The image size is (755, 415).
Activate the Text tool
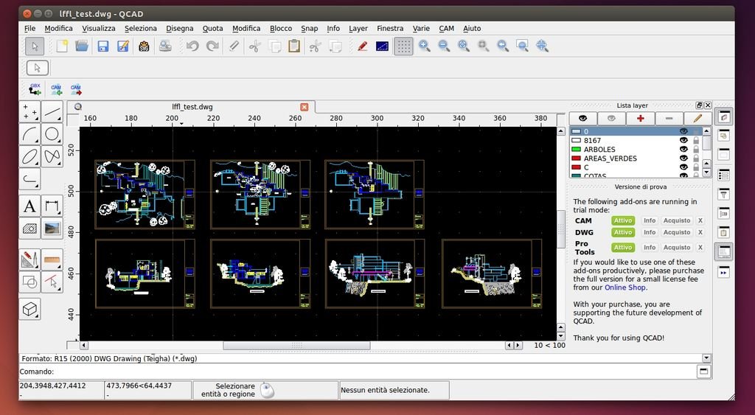coord(29,206)
